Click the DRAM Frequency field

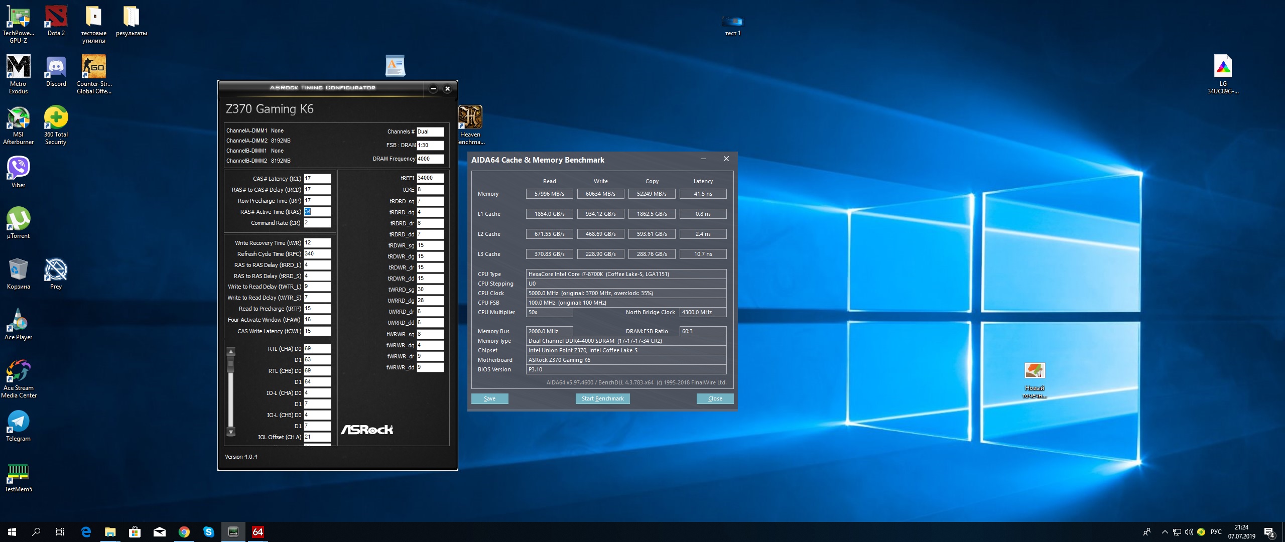pyautogui.click(x=430, y=159)
